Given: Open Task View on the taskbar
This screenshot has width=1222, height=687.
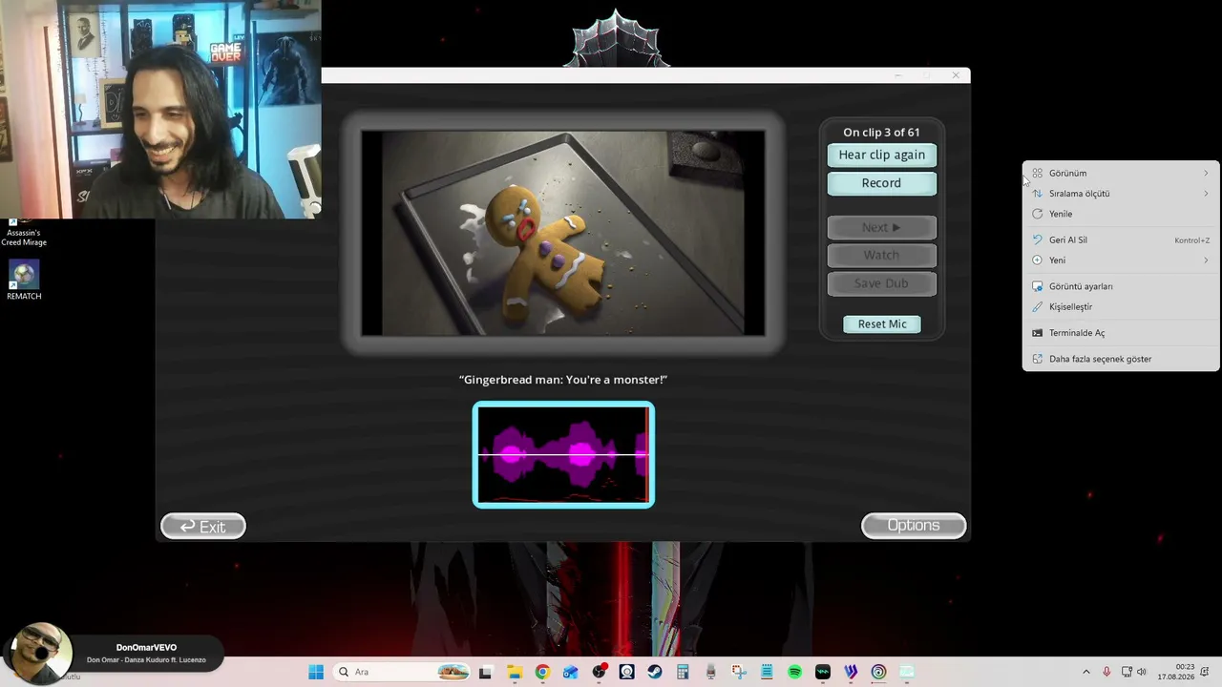Looking at the screenshot, I should [x=485, y=672].
